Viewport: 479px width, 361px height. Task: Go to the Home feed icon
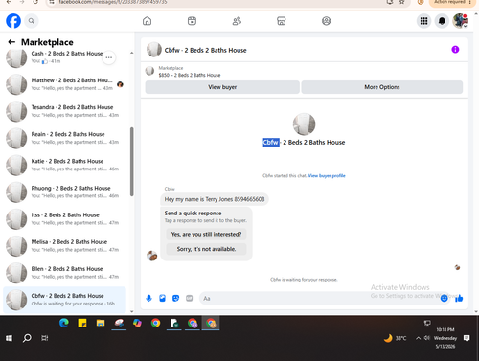click(147, 21)
